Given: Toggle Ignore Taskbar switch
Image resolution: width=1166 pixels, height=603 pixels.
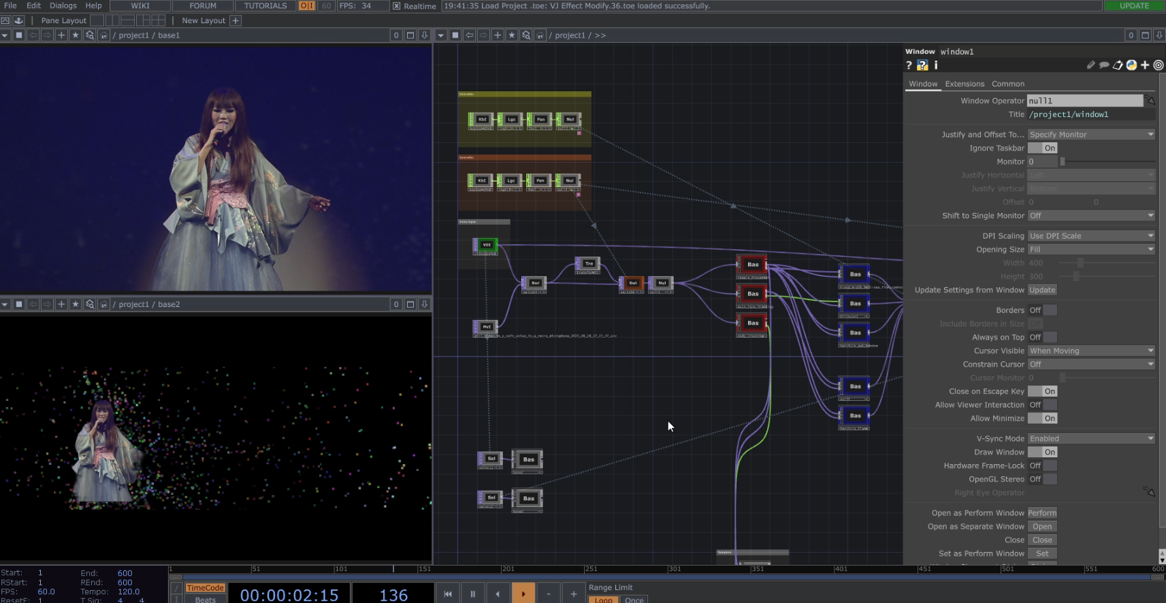Looking at the screenshot, I should click(x=1042, y=148).
